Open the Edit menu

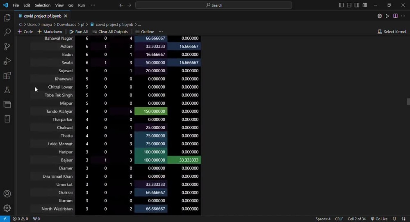(27, 5)
